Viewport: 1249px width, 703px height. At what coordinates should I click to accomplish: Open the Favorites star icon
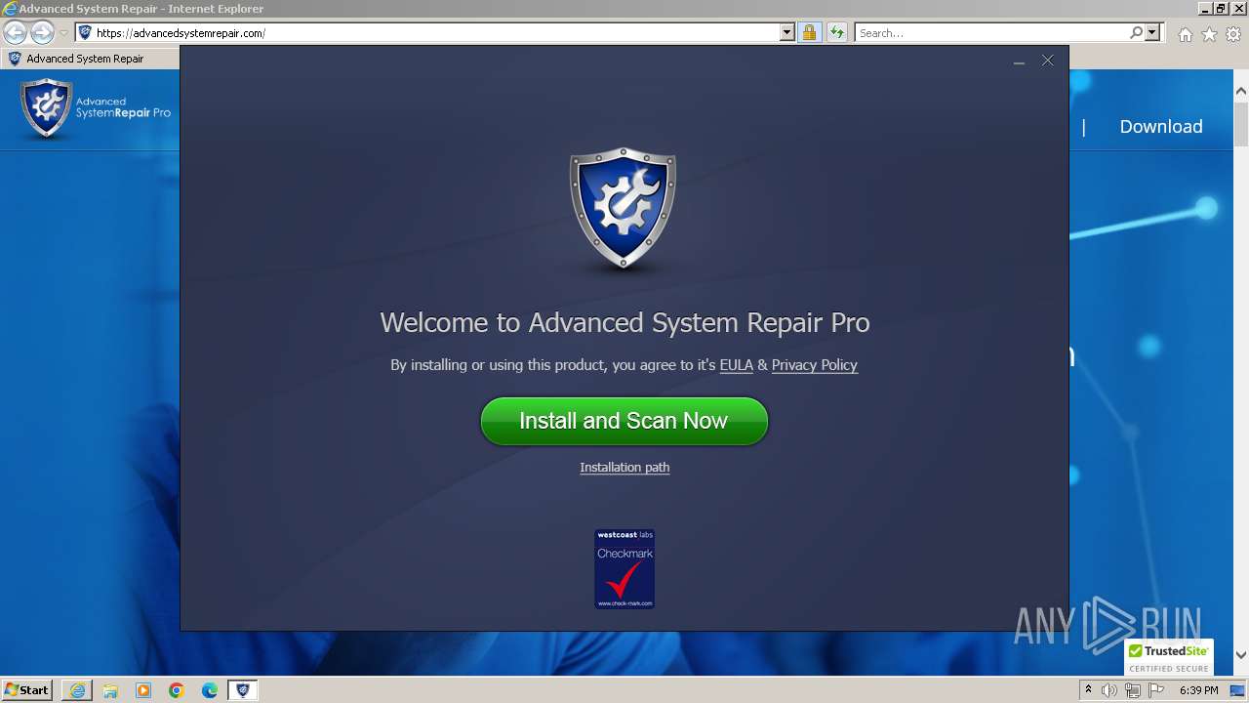click(1209, 34)
